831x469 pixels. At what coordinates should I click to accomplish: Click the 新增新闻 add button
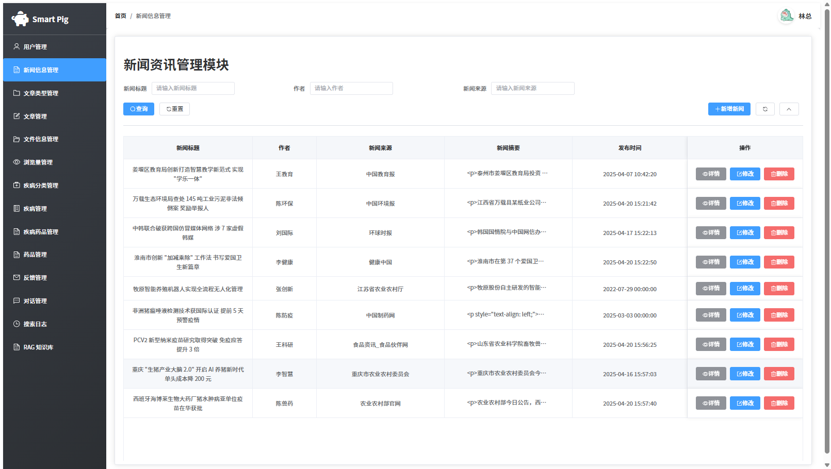[x=729, y=109]
